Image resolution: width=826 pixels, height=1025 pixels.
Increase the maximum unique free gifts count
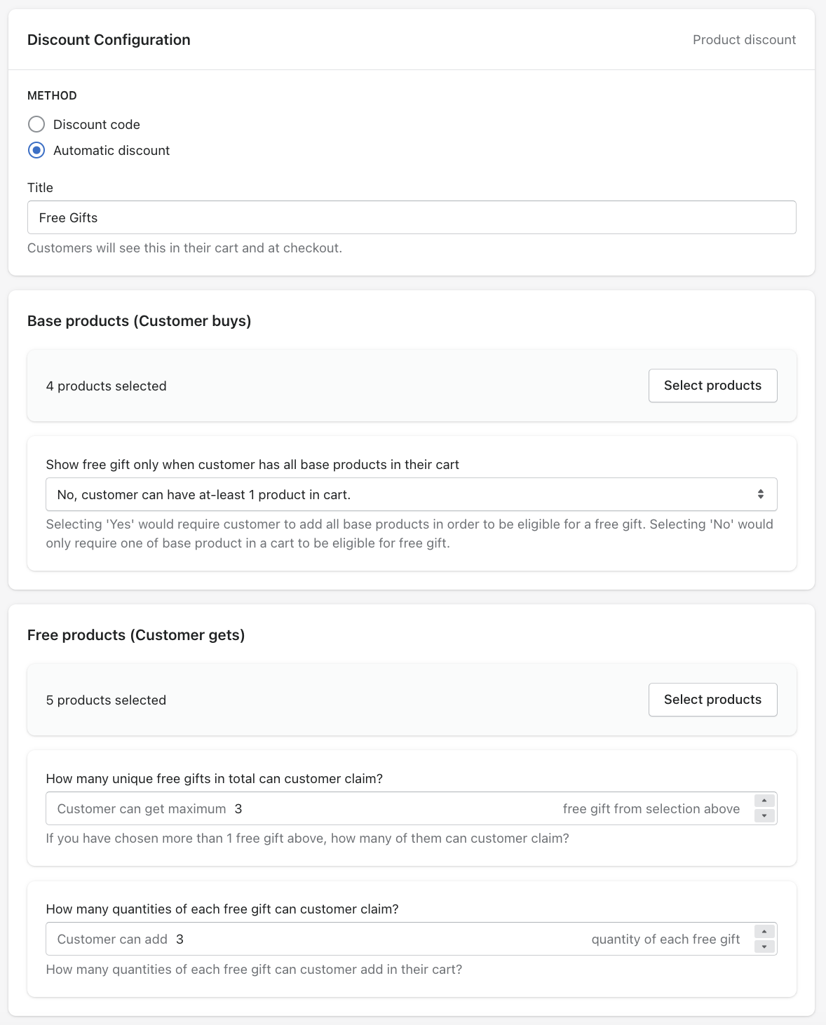[764, 801]
